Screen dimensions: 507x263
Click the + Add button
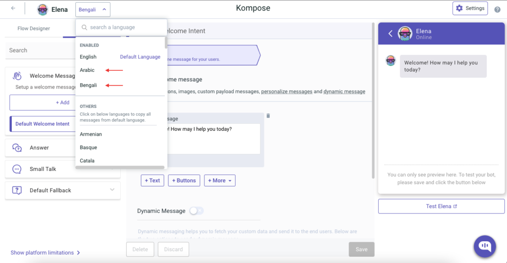pyautogui.click(x=63, y=103)
